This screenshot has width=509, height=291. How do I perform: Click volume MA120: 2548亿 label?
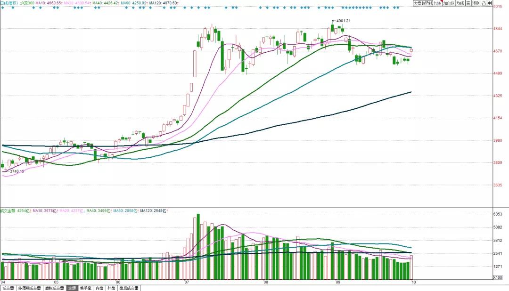click(154, 211)
